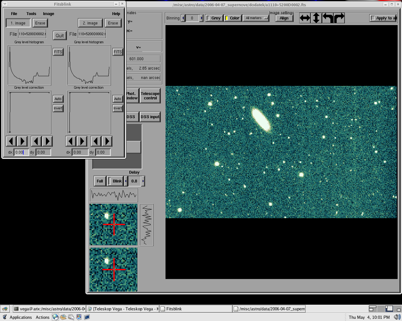402x321 pixels.
Task: Invert grey levels of second image
Action: click(x=118, y=108)
